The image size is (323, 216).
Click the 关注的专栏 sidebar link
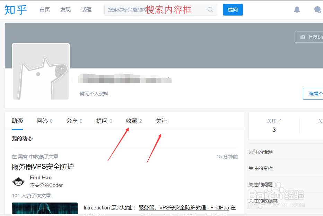pyautogui.click(x=260, y=168)
